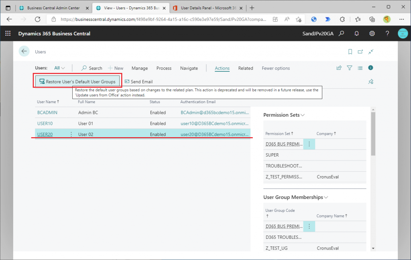The image size is (411, 260).
Task: Click the Business Central search magnifier icon
Action: click(x=341, y=34)
